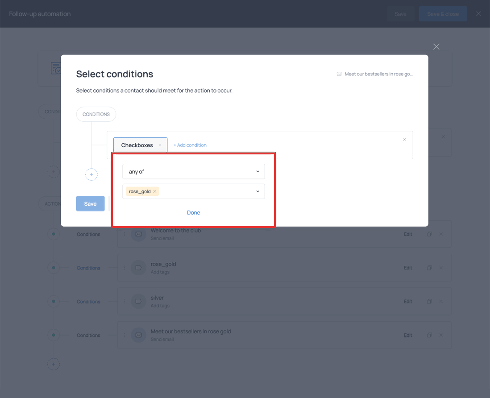Duplicate the "Welcome to the club" action

[x=429, y=234]
